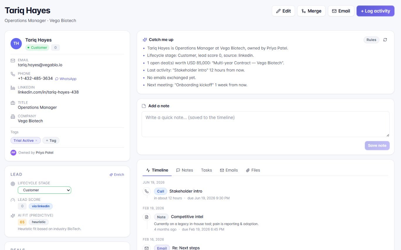The image size is (401, 250).
Task: Click the Competitive intel timeline title
Action: (187, 217)
